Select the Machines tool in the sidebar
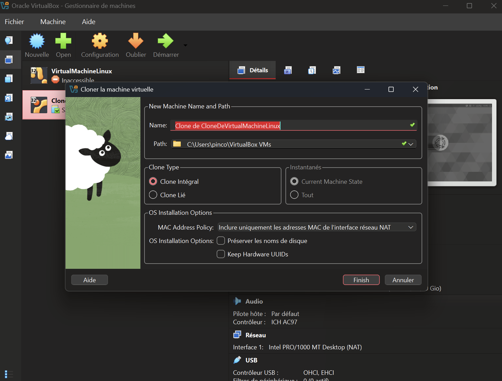502x381 pixels. pos(9,60)
